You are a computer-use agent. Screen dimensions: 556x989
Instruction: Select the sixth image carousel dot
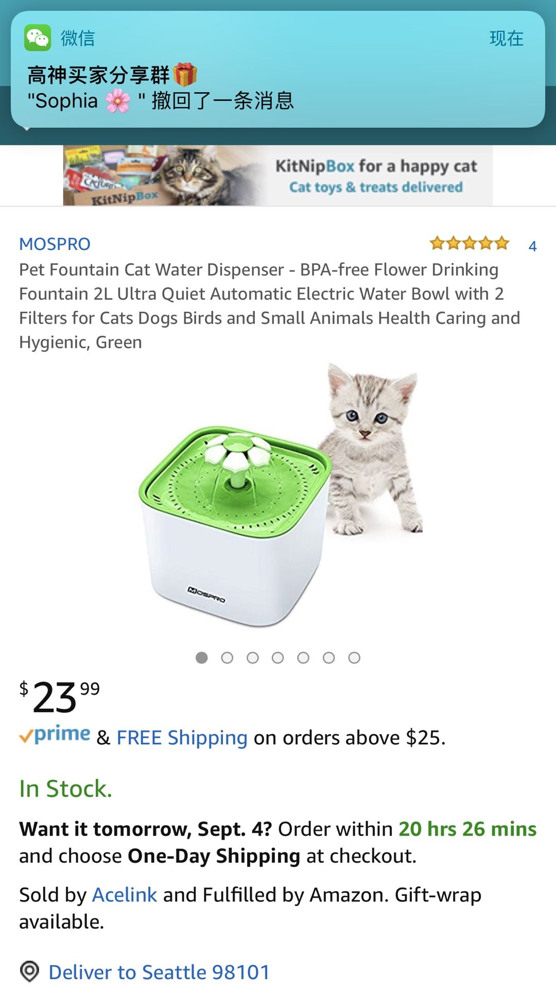pyautogui.click(x=329, y=658)
